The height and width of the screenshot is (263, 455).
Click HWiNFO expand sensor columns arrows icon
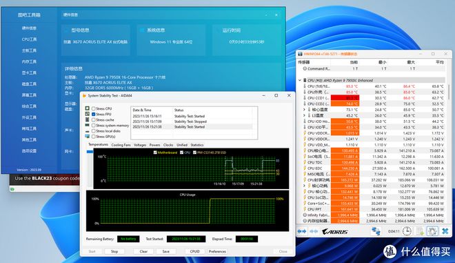(302, 231)
